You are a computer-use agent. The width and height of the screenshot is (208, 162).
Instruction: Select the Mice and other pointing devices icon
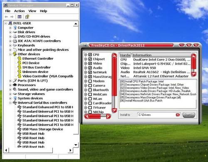pyautogui.click(x=15, y=50)
